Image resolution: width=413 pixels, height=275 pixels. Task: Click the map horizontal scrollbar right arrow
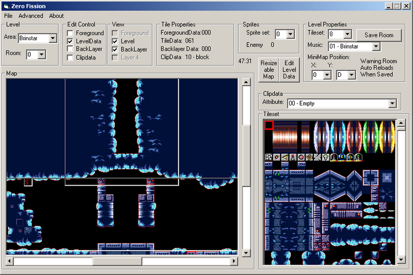pos(234,261)
